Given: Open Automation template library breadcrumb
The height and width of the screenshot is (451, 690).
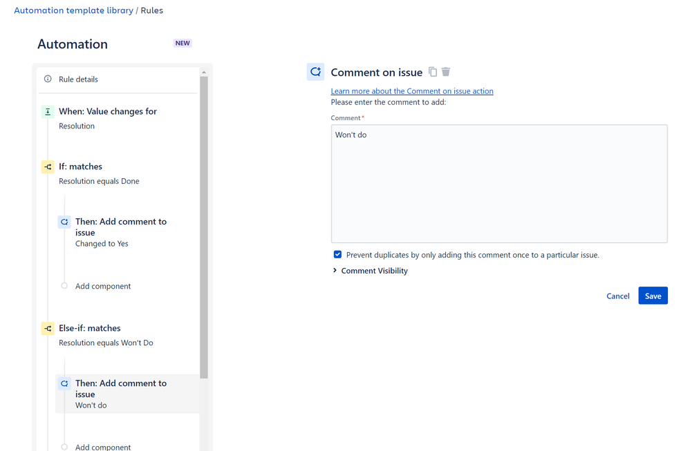Looking at the screenshot, I should [73, 10].
